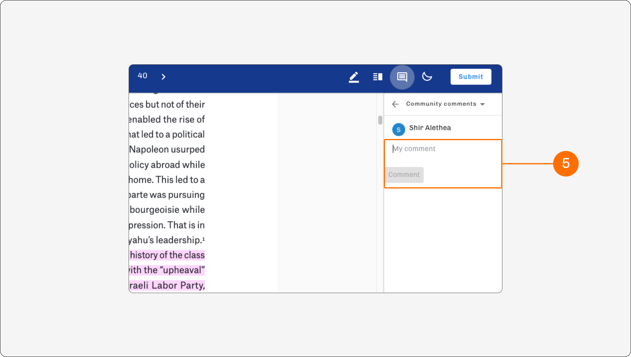This screenshot has height=357, width=631.
Task: Click the orange number 5 callout badge
Action: pos(566,163)
